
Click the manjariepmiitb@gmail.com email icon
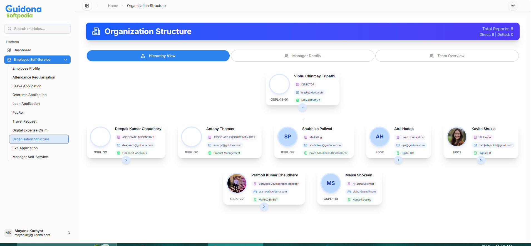475,145
